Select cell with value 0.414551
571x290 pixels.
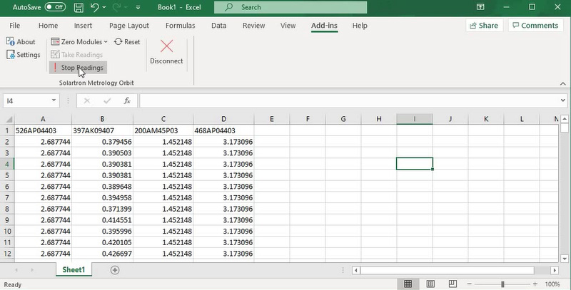pyautogui.click(x=102, y=220)
